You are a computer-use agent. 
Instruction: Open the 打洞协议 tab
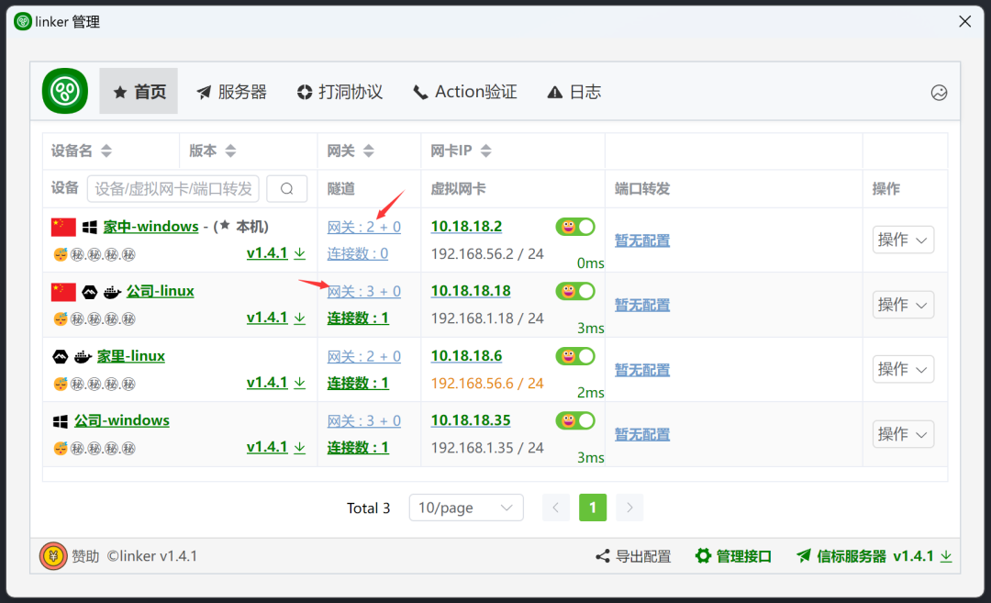click(340, 92)
